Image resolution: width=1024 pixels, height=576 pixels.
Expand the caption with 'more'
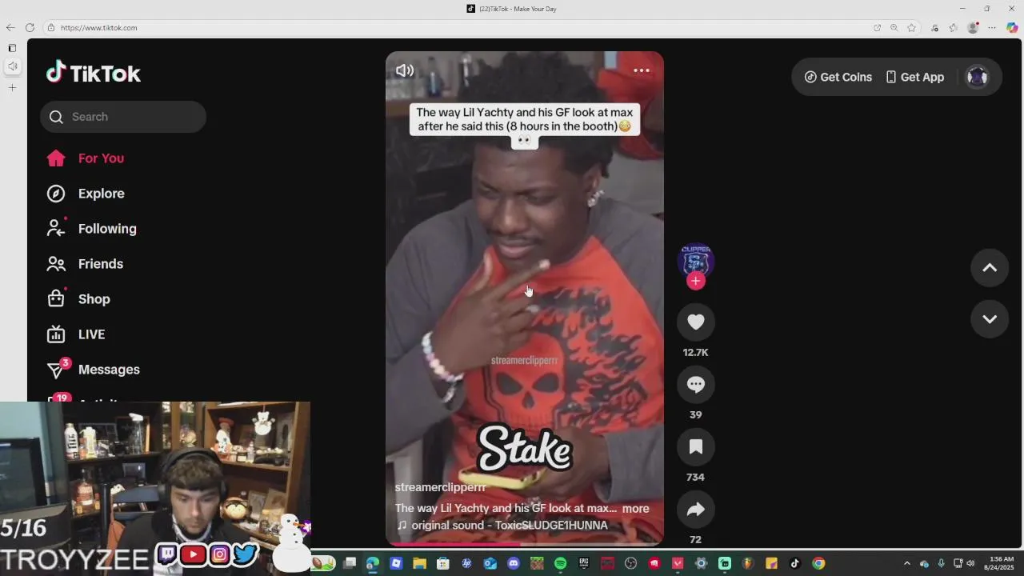[x=636, y=509]
